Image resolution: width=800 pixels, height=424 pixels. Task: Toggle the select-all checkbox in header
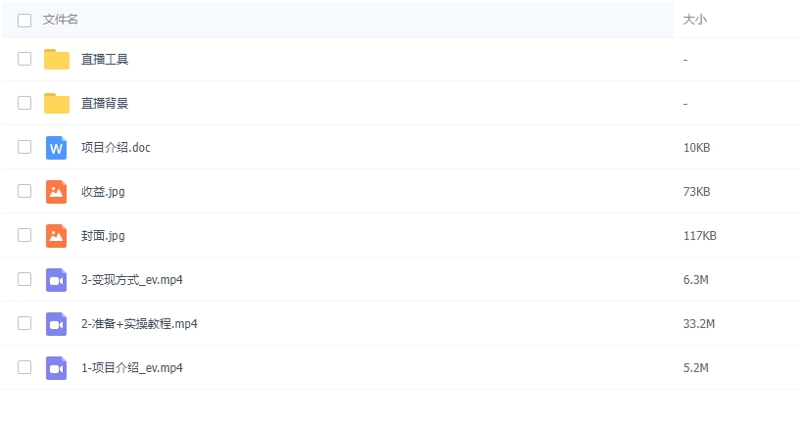coord(24,20)
